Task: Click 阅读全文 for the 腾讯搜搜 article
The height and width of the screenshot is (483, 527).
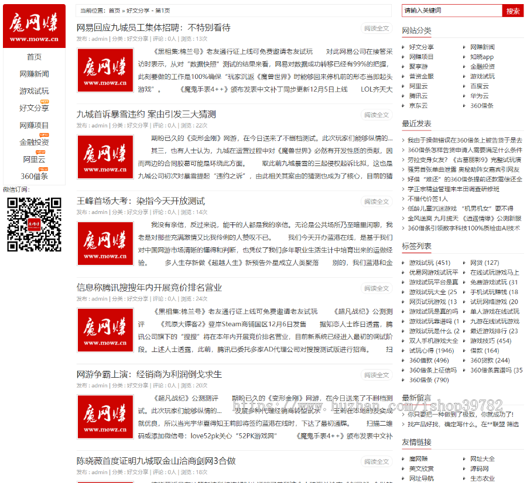Action: coord(377,288)
